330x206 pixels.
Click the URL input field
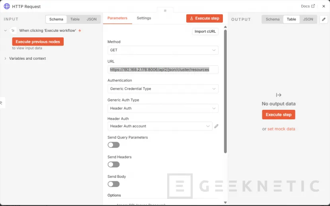pos(163,70)
